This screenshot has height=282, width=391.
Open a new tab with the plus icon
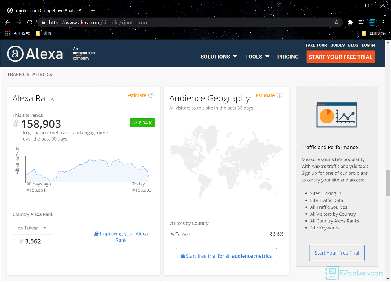[93, 10]
